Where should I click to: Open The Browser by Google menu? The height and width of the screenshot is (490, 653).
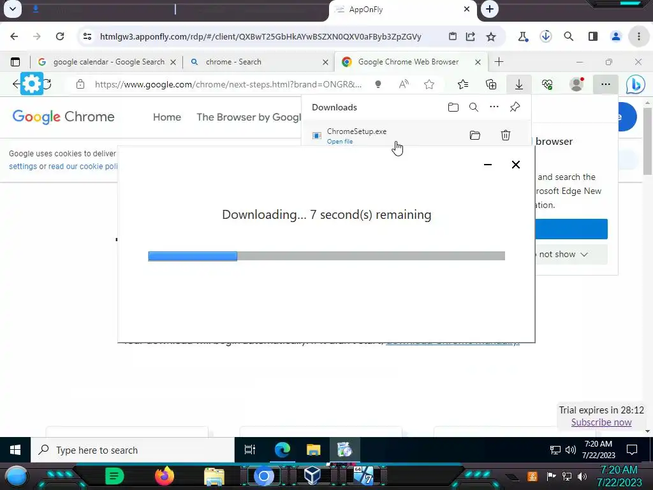coord(249,117)
